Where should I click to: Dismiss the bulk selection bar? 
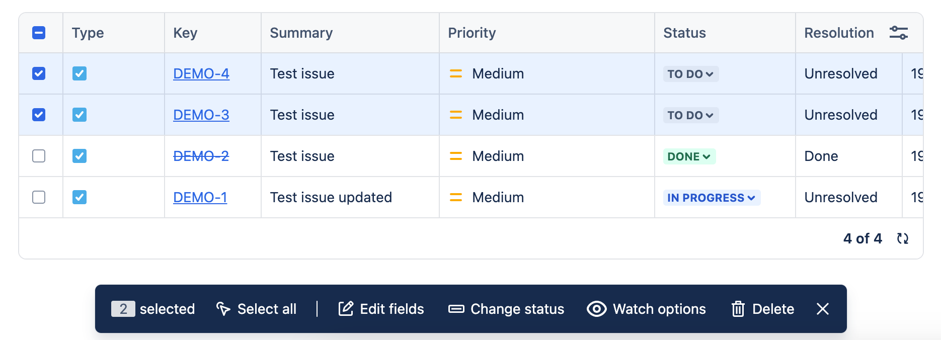click(x=822, y=309)
